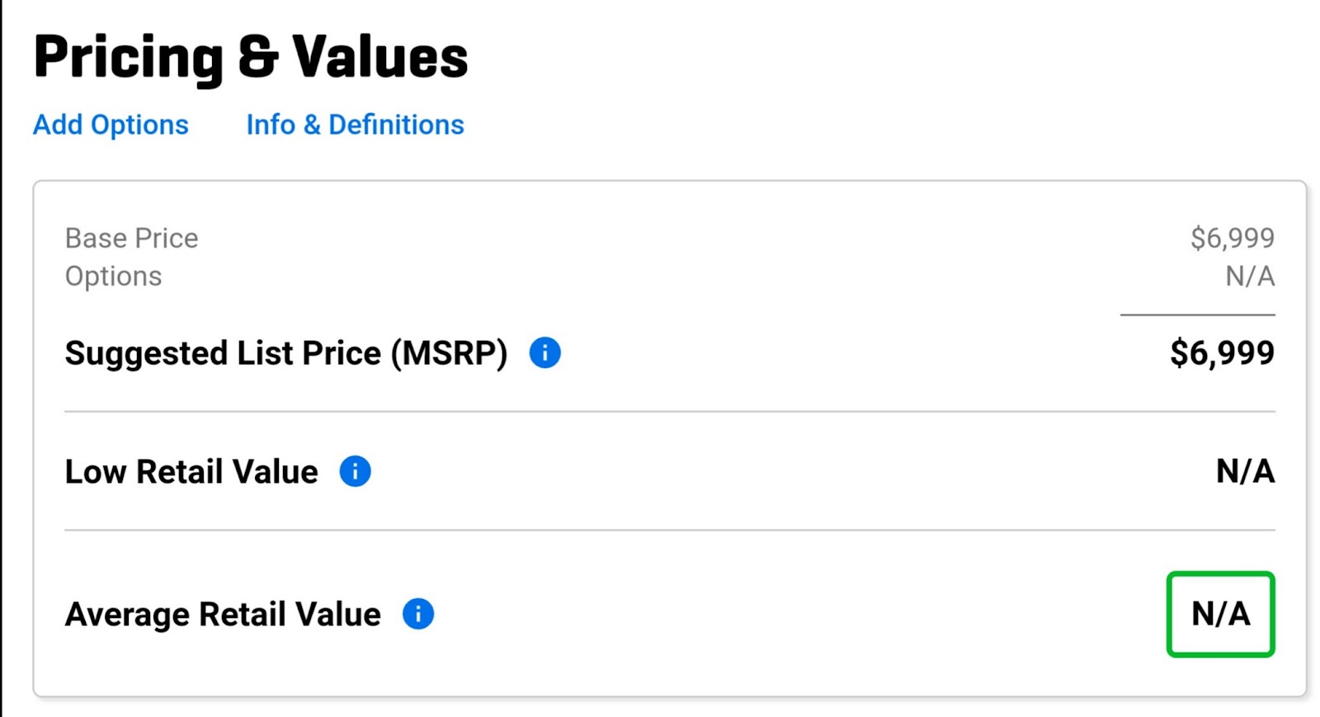Select the N/A value for Low Retail
This screenshot has width=1320, height=717.
1245,472
